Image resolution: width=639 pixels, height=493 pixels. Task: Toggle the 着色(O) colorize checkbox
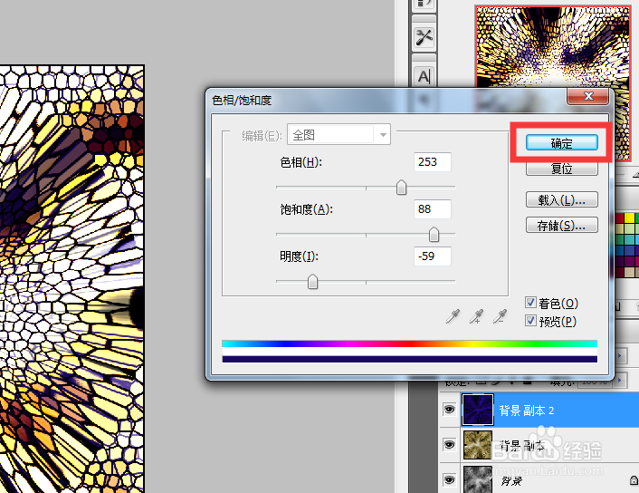530,303
